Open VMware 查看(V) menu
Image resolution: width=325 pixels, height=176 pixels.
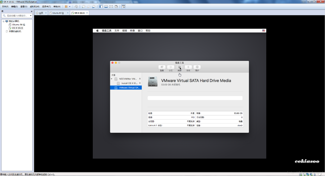(x=24, y=6)
